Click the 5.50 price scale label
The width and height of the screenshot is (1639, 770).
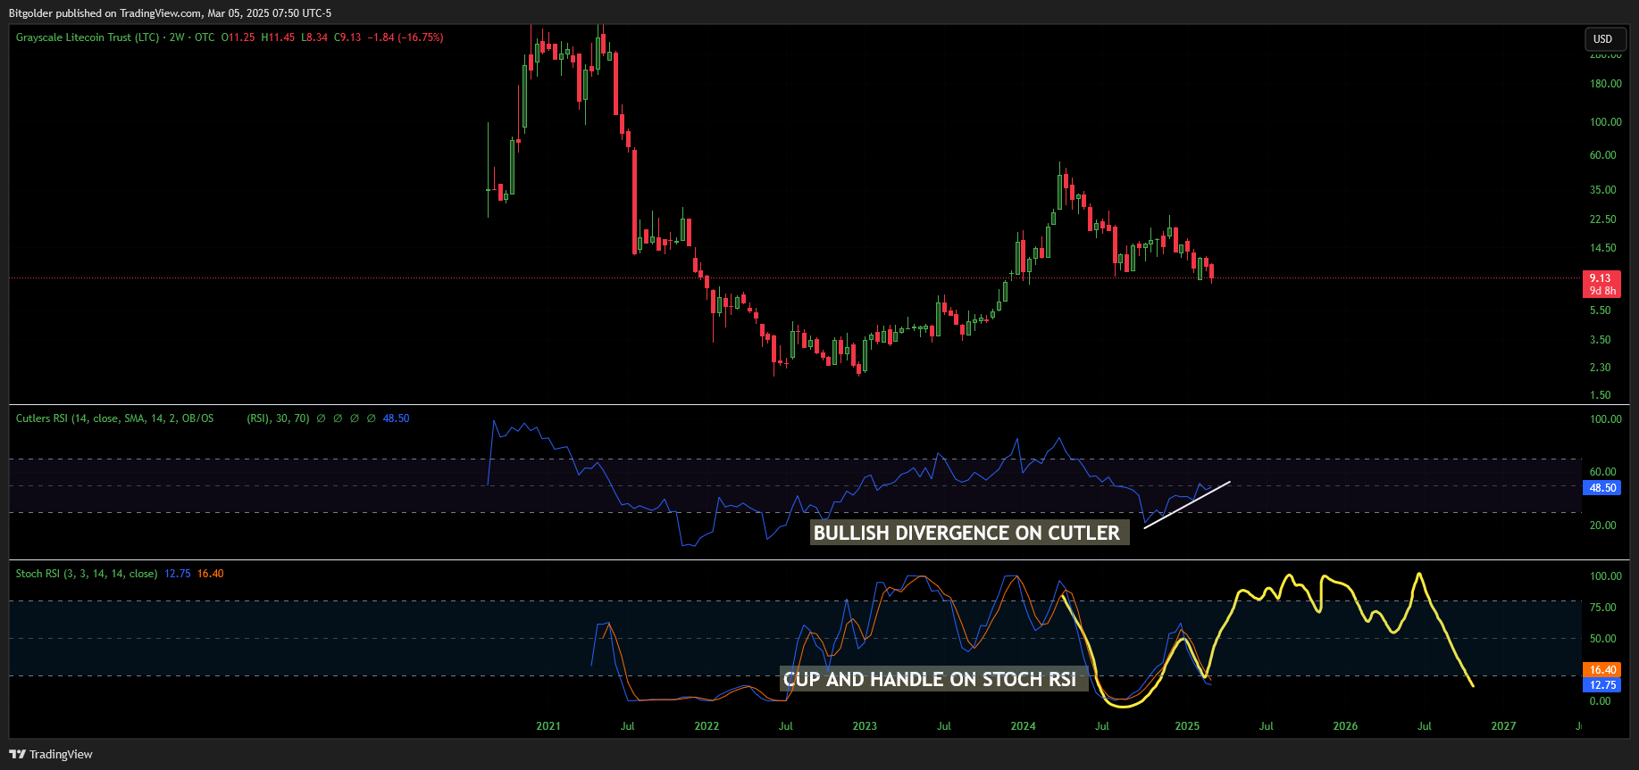click(x=1600, y=310)
